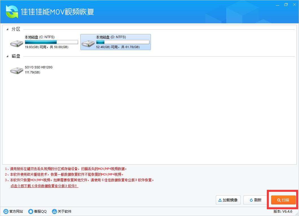This screenshot has height=216, width=299.
Task: Click the 磁盘 section heading
Action: coord(16,56)
